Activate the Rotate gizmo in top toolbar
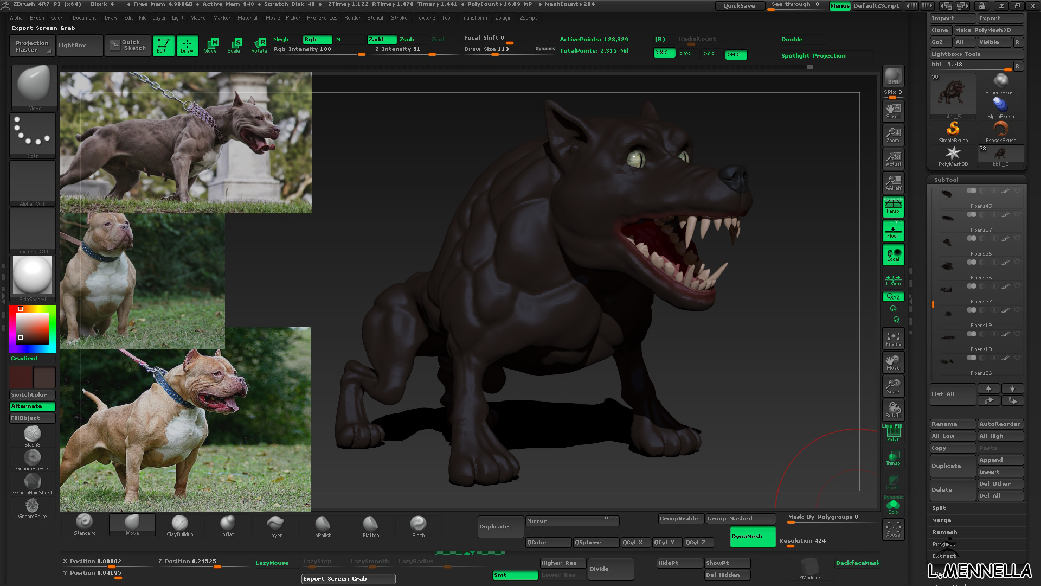This screenshot has width=1041, height=586. point(259,46)
